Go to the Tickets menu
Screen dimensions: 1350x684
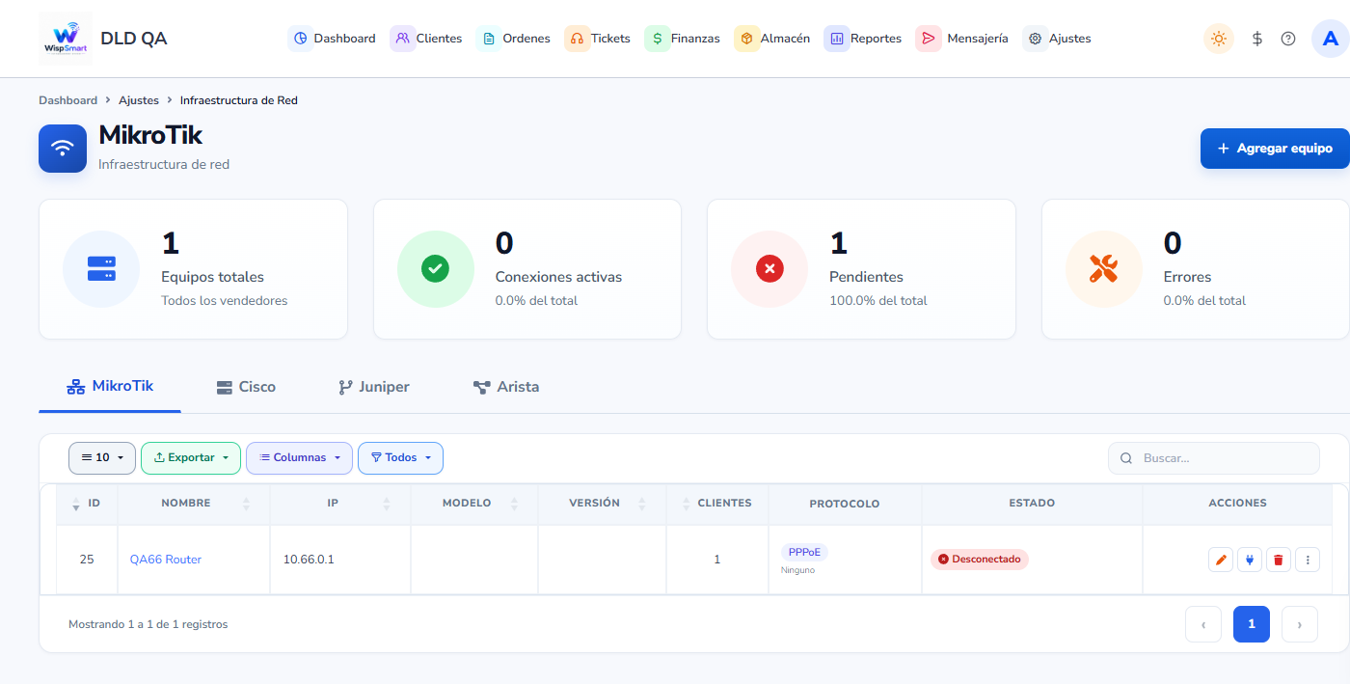(599, 39)
